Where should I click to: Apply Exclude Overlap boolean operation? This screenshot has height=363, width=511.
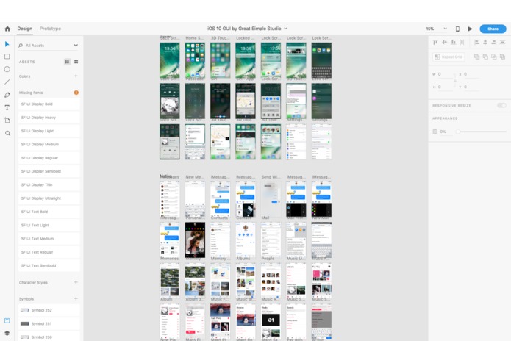point(502,57)
